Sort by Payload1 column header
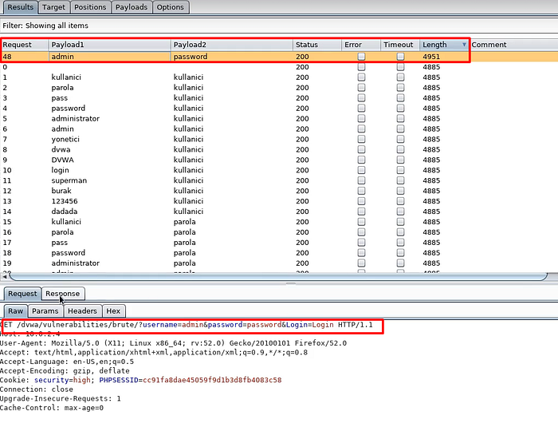Viewport: 558px width, 435px height. pos(109,45)
